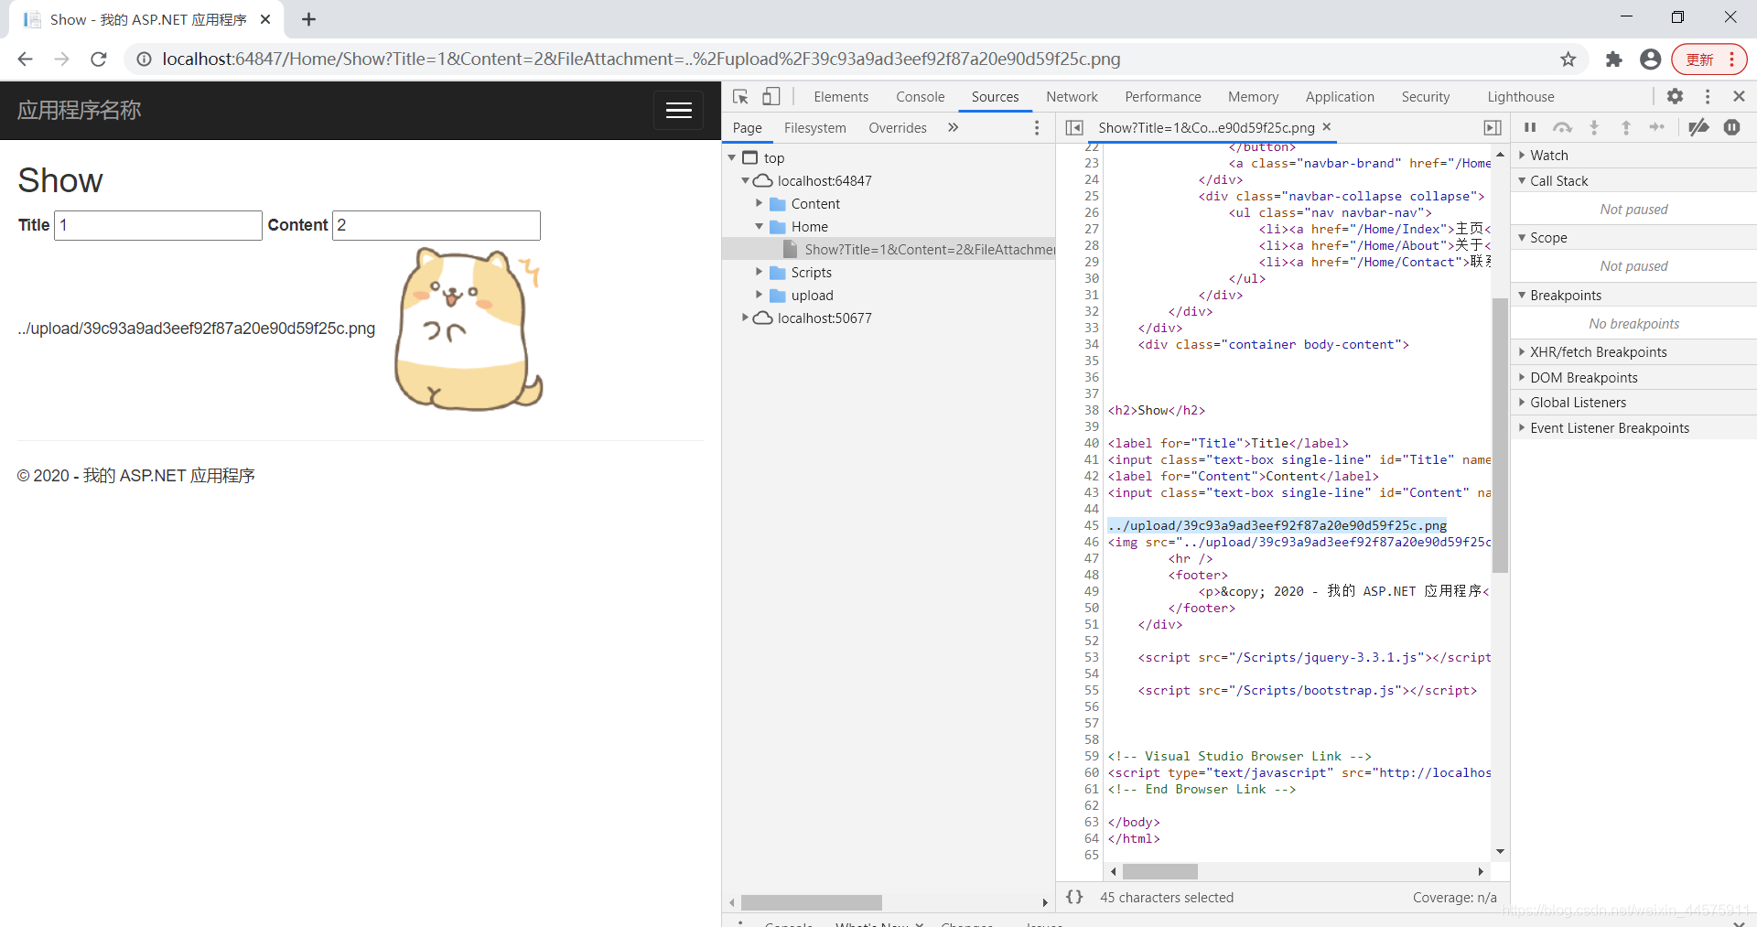The width and height of the screenshot is (1757, 927).
Task: Show more navigator tabs chevron
Action: click(953, 128)
